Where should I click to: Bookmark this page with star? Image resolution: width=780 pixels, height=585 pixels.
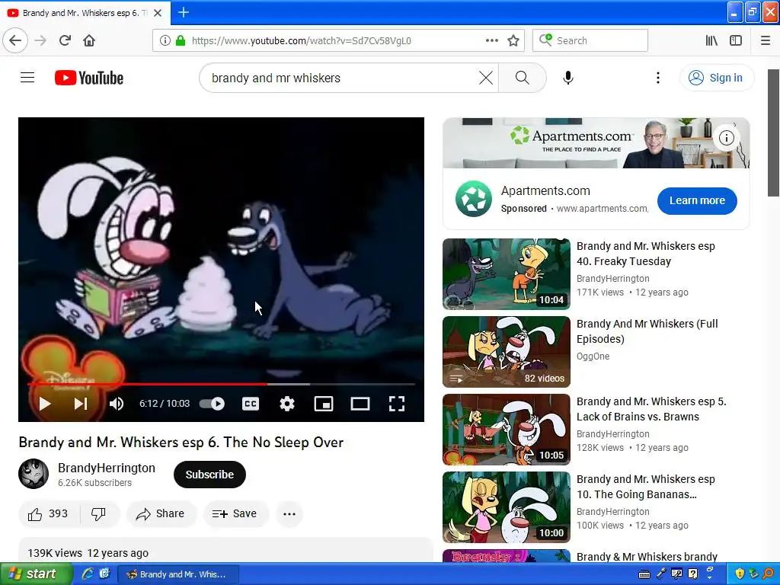pos(513,41)
